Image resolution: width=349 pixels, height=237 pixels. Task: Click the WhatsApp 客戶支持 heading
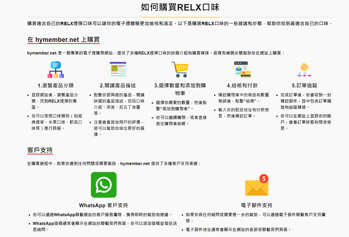coord(103,205)
